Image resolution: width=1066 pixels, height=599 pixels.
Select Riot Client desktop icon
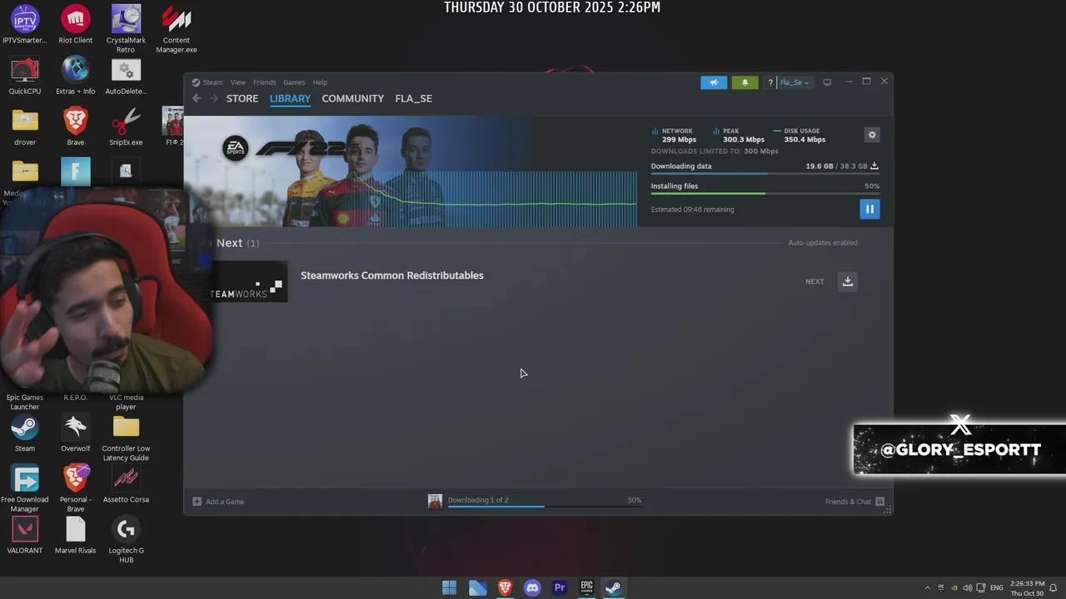click(x=76, y=25)
